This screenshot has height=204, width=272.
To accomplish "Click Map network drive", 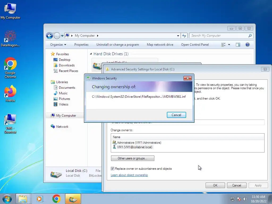I will (x=160, y=45).
